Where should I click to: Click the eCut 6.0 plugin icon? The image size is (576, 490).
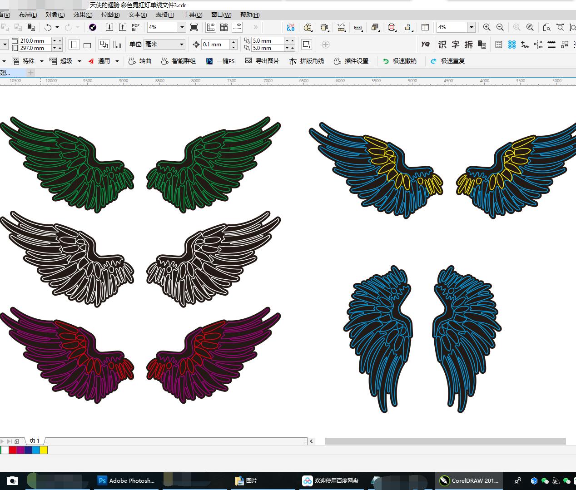291,27
